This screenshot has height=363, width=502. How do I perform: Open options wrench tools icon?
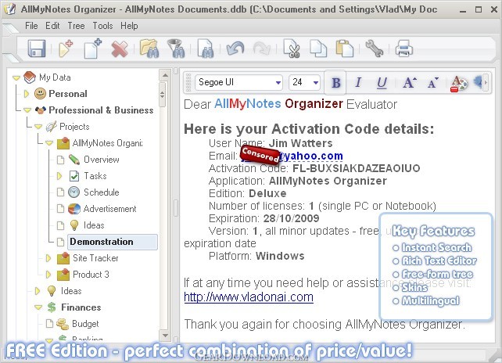(x=374, y=49)
